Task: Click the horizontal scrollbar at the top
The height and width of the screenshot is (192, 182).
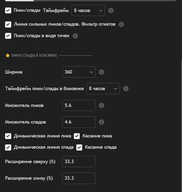Action: coord(19,1)
